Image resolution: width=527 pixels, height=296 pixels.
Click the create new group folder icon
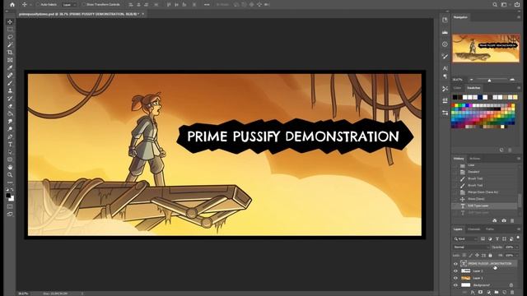tap(497, 293)
